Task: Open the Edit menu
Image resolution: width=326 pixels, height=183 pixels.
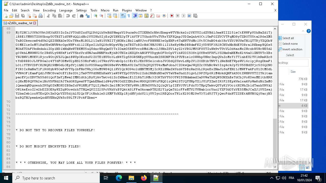Action: (x=15, y=10)
